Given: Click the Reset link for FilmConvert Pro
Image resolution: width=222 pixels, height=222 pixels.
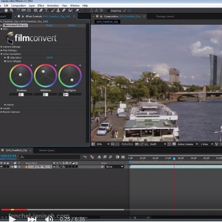Looking at the screenshot, I should (x=49, y=25).
